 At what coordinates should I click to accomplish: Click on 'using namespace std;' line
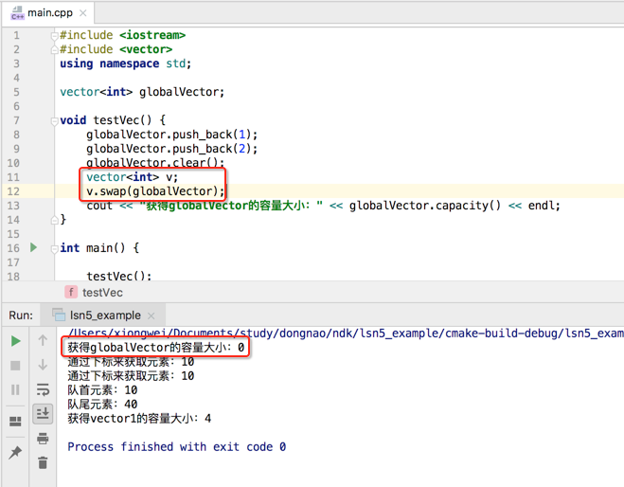pyautogui.click(x=126, y=63)
